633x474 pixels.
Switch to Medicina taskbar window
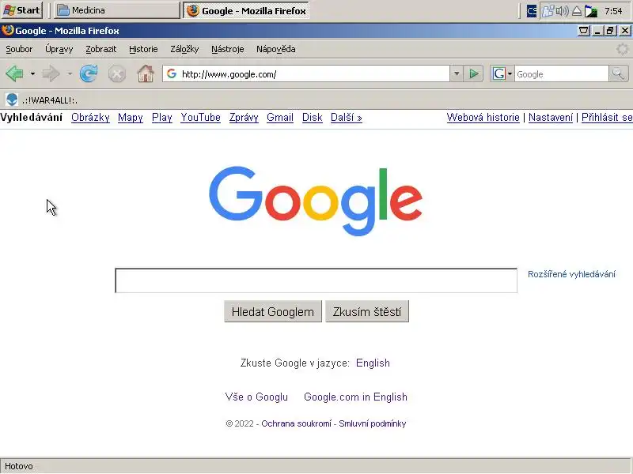(x=116, y=10)
